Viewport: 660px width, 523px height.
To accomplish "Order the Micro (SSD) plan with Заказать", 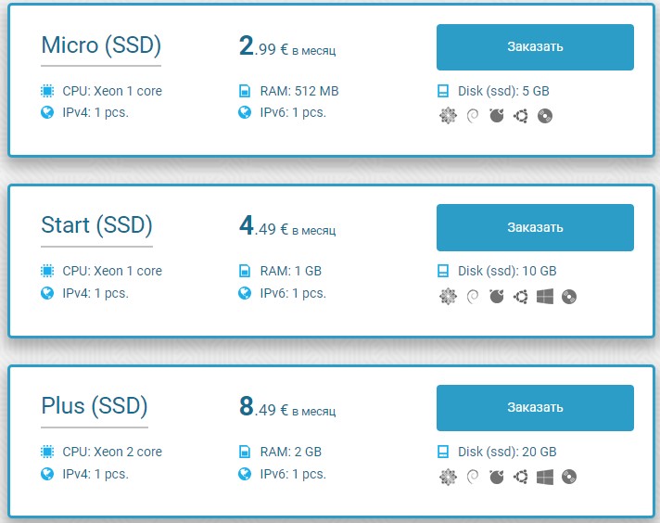I will click(535, 47).
